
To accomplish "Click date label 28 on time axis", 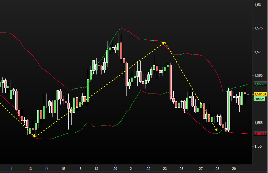I will 217,169.
